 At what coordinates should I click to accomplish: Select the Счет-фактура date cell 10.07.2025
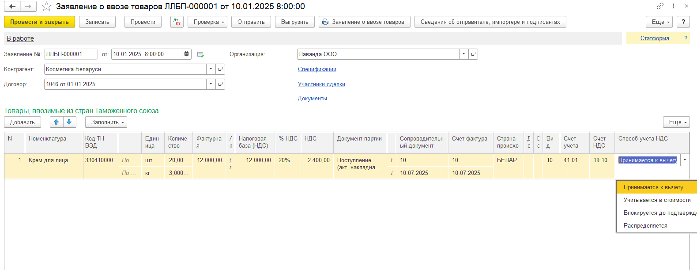point(471,173)
